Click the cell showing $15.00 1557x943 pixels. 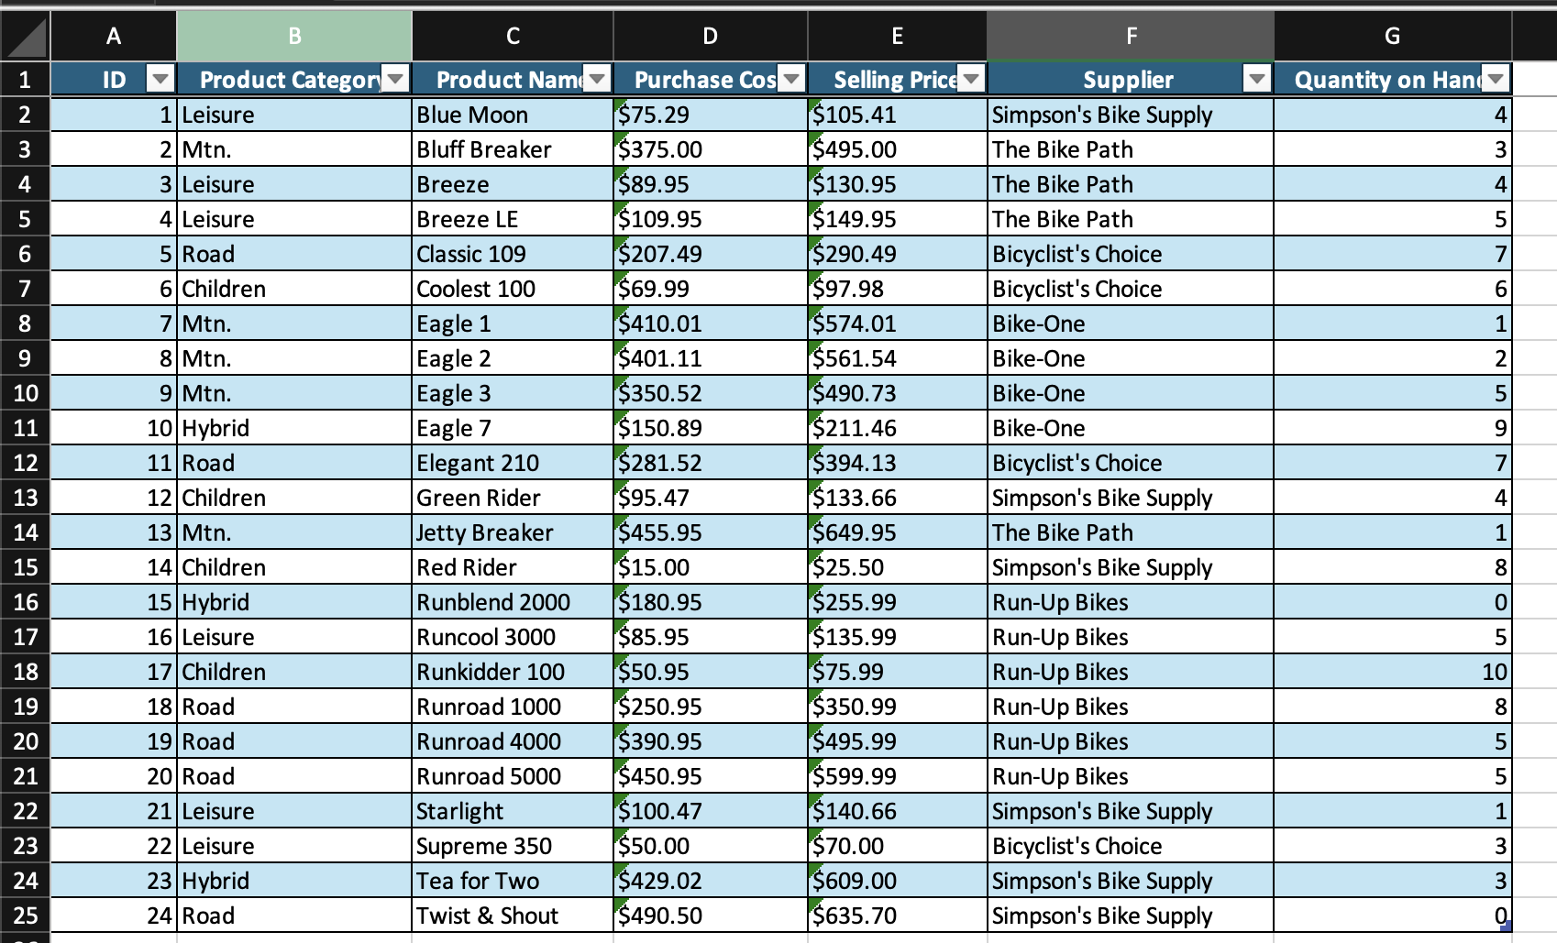709,567
